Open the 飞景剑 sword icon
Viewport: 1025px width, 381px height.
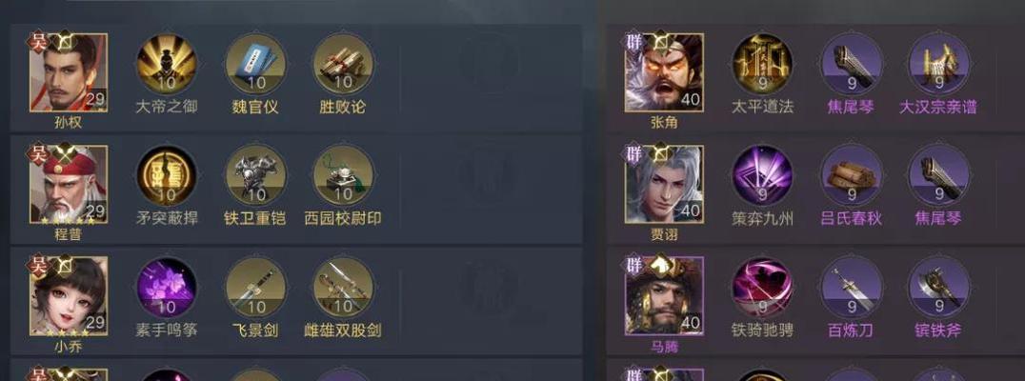[255, 288]
